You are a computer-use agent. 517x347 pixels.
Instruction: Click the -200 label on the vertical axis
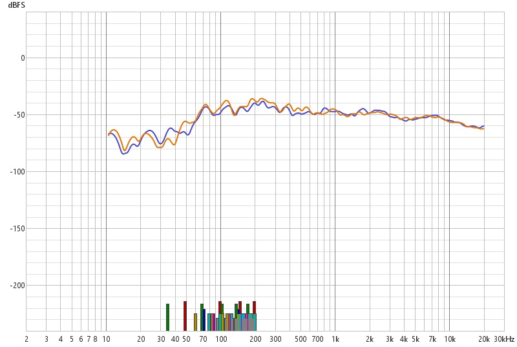[16, 285]
